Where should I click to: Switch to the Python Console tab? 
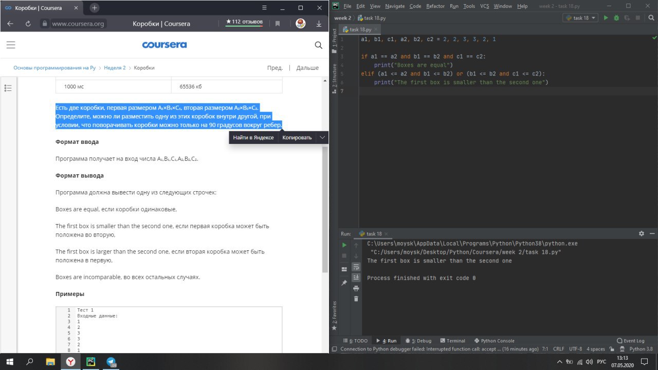494,341
